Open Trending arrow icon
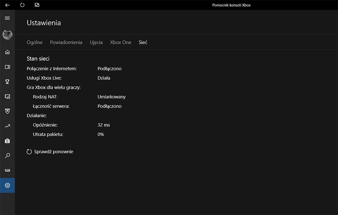 click(x=7, y=126)
